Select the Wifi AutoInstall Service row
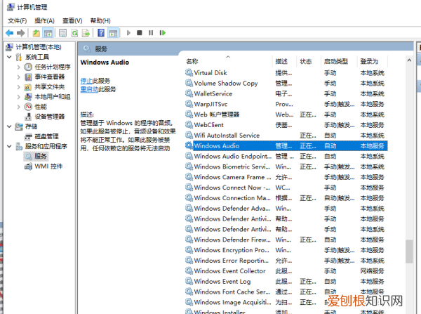421x314 pixels. point(286,136)
